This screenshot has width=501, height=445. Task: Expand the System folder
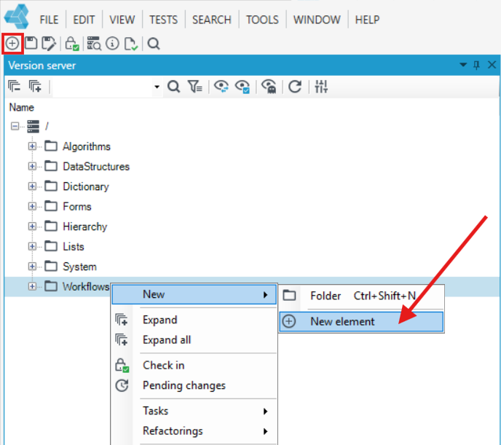32,267
